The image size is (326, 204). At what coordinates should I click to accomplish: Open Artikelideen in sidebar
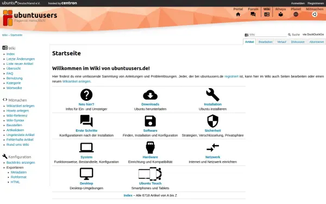pyautogui.click(x=15, y=131)
